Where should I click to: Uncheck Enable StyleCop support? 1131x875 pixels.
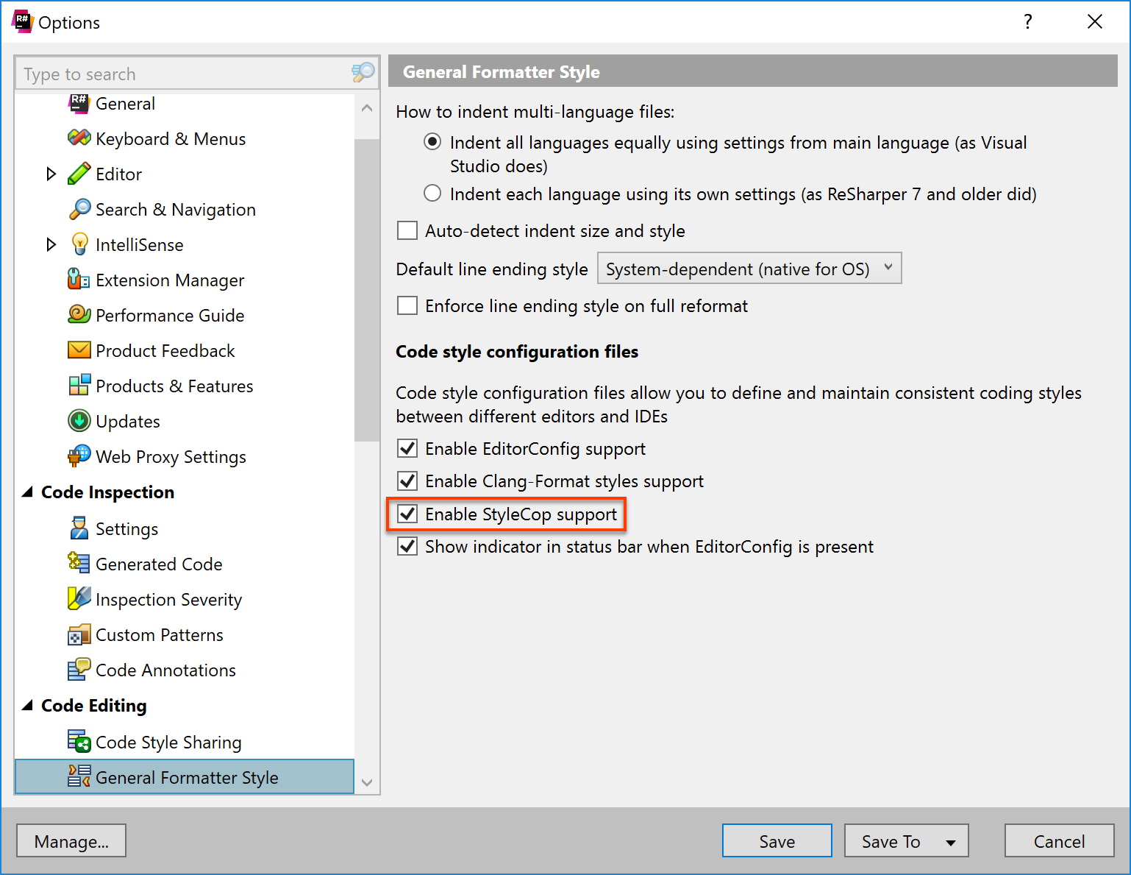407,514
